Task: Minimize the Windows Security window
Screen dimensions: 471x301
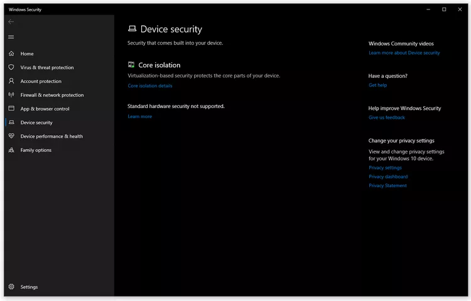Action: point(428,9)
